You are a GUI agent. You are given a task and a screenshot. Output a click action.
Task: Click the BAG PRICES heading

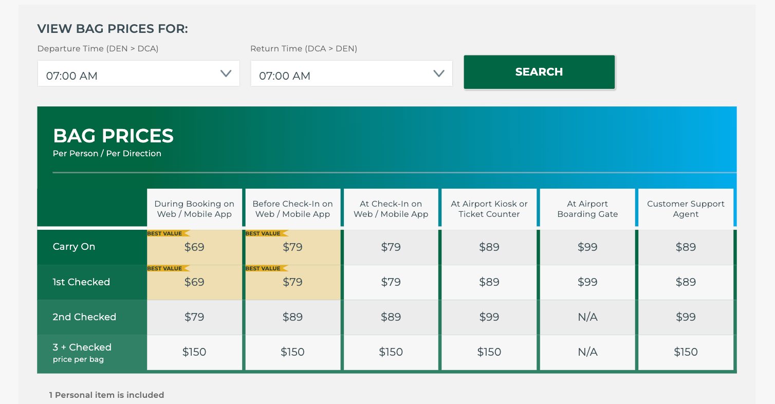113,136
